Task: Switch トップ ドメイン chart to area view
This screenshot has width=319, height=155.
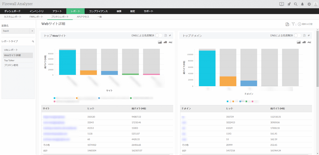Action: pos(298,42)
